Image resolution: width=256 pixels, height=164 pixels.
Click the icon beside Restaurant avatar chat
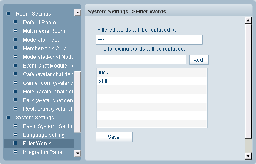pyautogui.click(x=15, y=109)
